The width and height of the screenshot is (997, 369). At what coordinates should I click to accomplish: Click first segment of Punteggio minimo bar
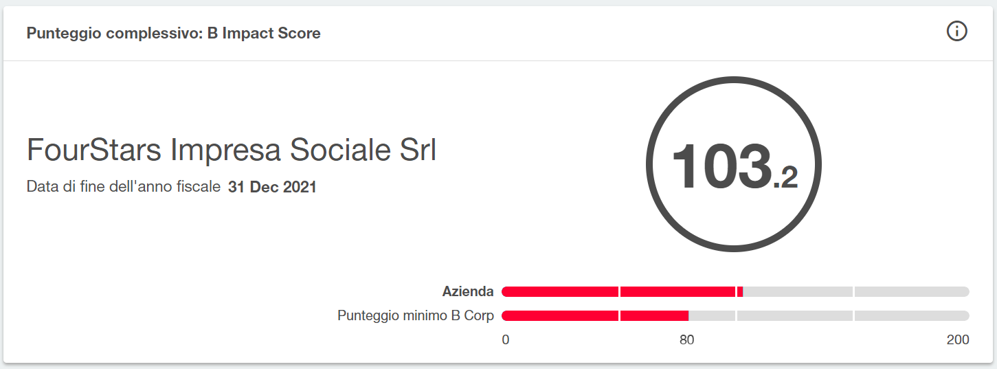(x=561, y=316)
